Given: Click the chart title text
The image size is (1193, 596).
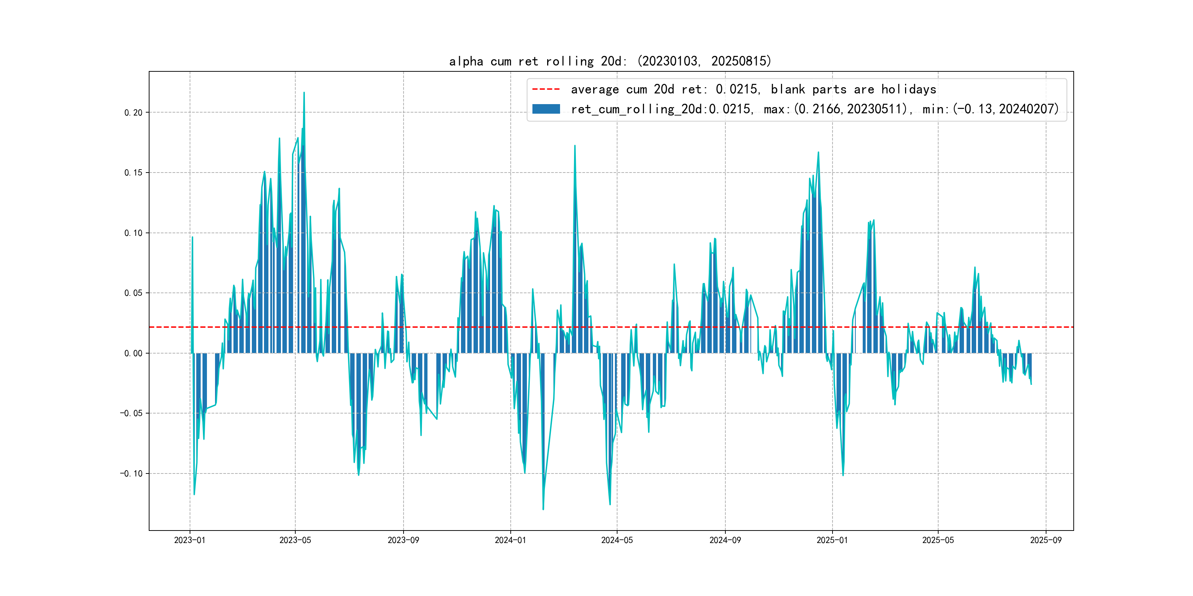Looking at the screenshot, I should click(x=610, y=61).
